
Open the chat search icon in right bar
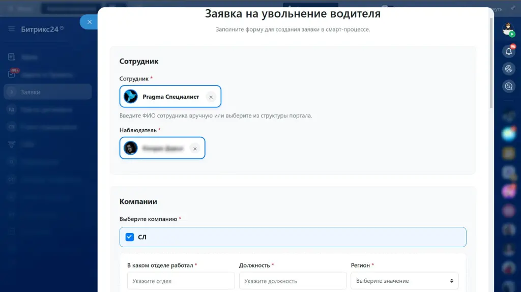pos(509,86)
